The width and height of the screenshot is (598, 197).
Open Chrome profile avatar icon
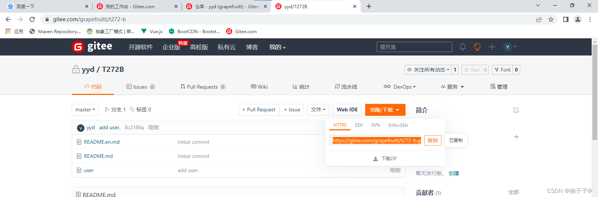click(578, 19)
